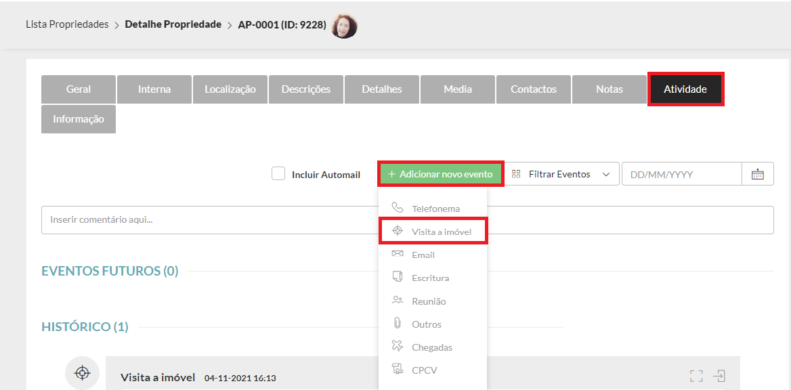791x390 pixels.
Task: Open the Filtrar Eventos dropdown
Action: [x=561, y=174]
